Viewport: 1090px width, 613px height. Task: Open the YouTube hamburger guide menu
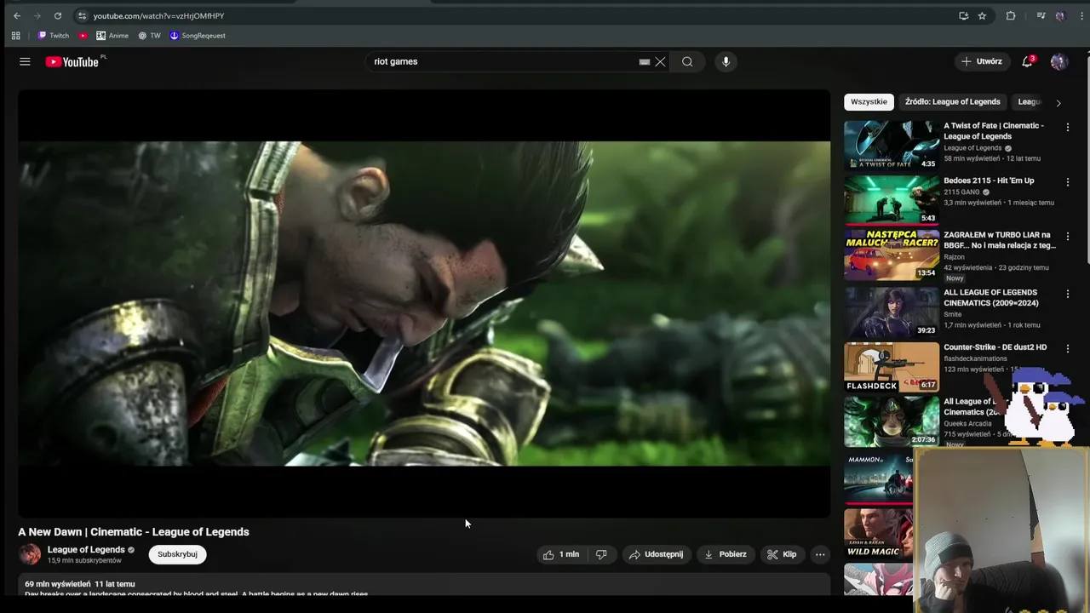click(x=25, y=61)
